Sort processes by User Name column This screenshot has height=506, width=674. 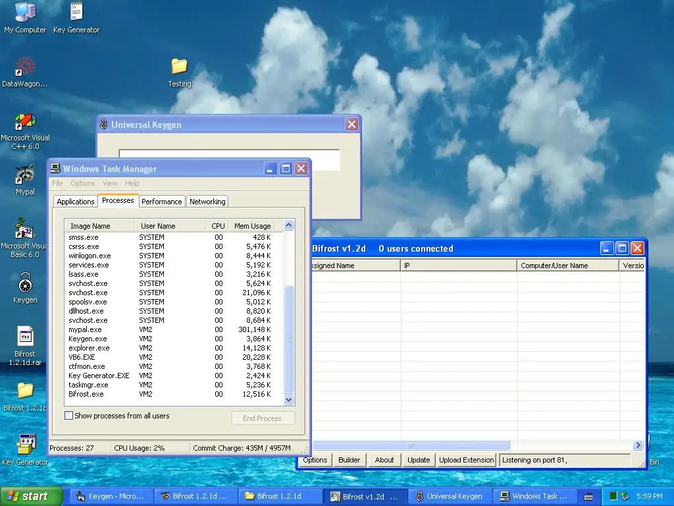[x=170, y=226]
